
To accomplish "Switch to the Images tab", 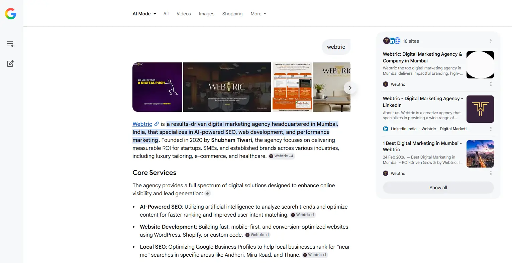I will (x=206, y=14).
